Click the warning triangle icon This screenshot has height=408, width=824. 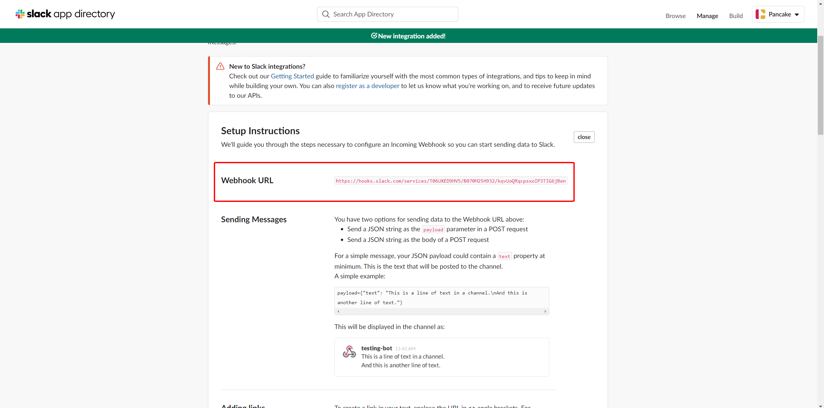pos(220,66)
